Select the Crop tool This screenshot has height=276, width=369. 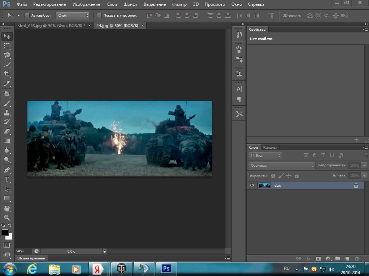click(7, 74)
